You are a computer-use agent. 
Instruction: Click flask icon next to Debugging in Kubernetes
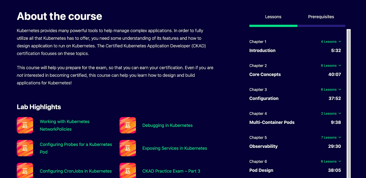[x=128, y=125]
